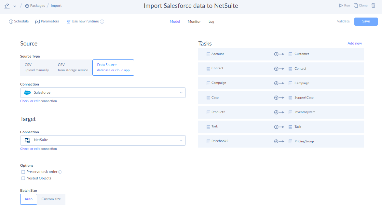Click the PricingGroup target table icon
Image resolution: width=382 pixels, height=209 pixels.
(290, 141)
